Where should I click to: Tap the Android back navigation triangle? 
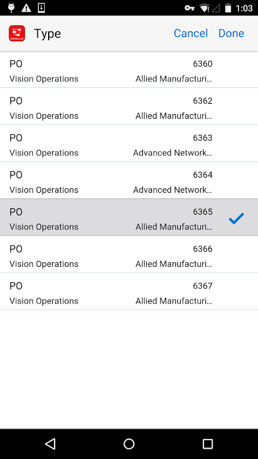pos(50,444)
